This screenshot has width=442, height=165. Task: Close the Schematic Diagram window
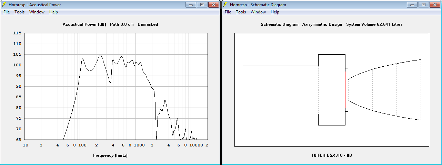pos(435,4)
